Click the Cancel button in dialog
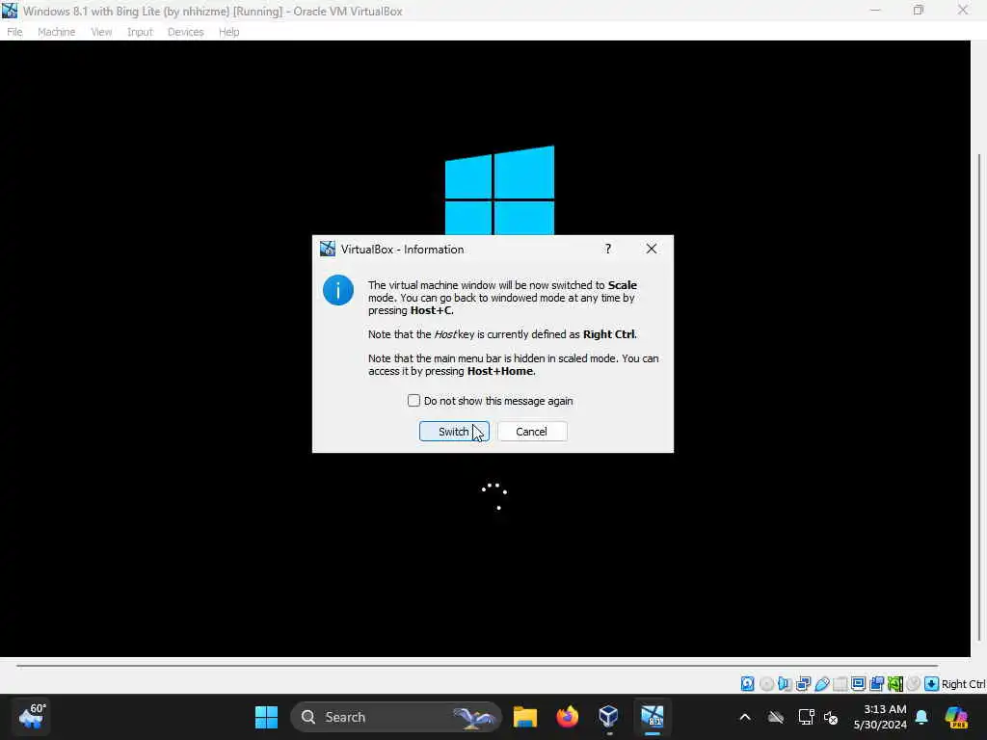 coord(532,432)
